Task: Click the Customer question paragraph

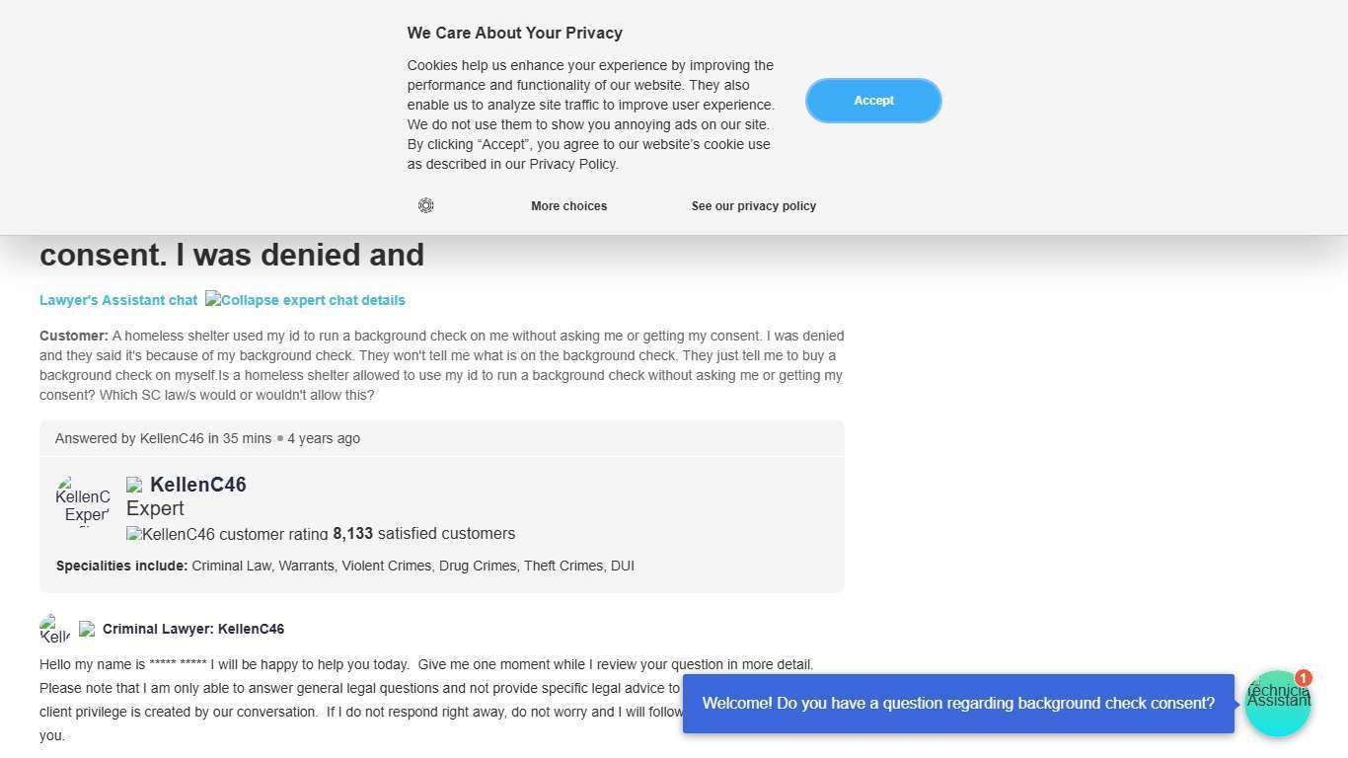Action: (x=441, y=365)
